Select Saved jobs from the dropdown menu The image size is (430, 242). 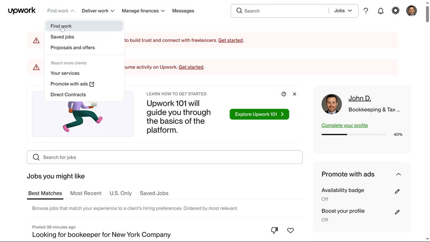click(x=62, y=37)
